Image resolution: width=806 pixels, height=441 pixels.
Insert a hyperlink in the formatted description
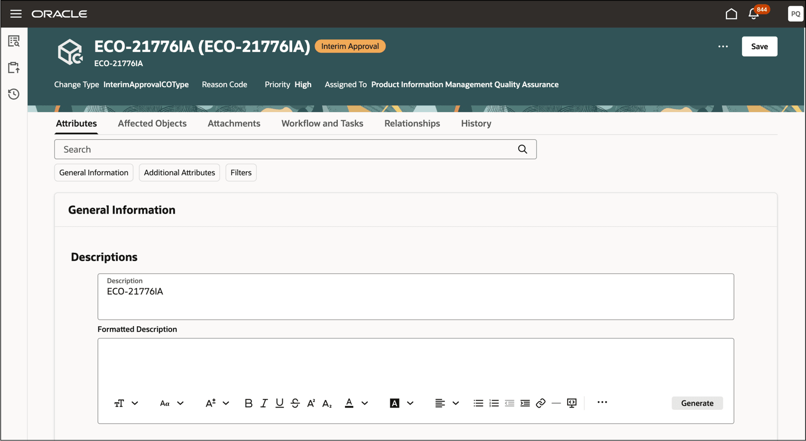540,403
